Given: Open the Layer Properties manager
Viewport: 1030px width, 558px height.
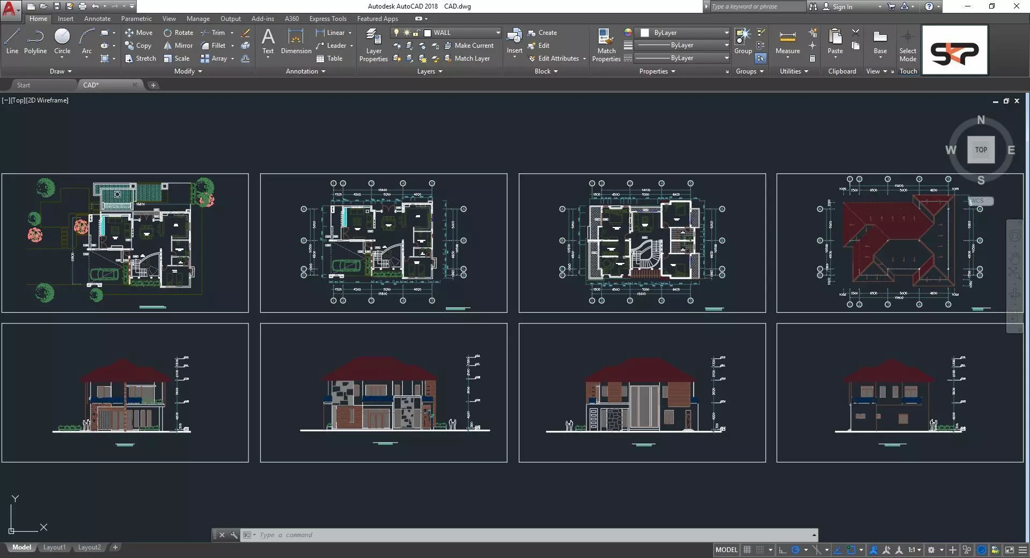Looking at the screenshot, I should tap(373, 46).
